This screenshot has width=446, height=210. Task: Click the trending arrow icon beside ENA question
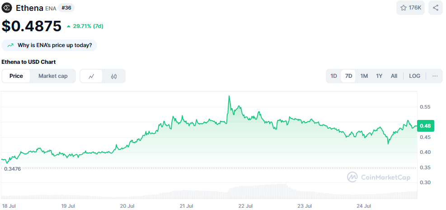10,45
